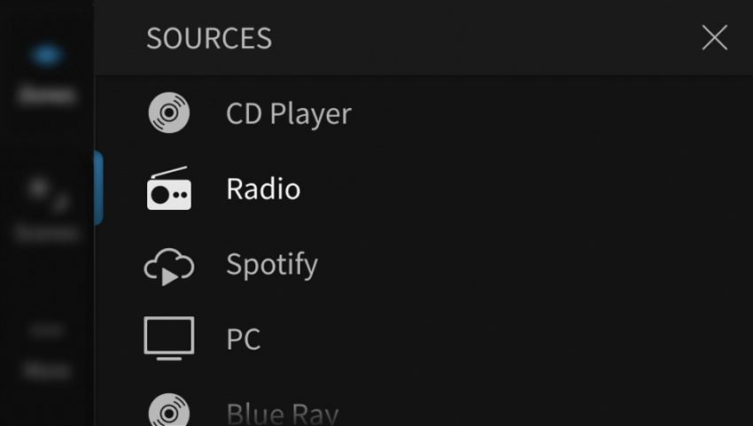This screenshot has height=426, width=753.
Task: Pick the Blue Ray disc icon
Action: tap(168, 411)
